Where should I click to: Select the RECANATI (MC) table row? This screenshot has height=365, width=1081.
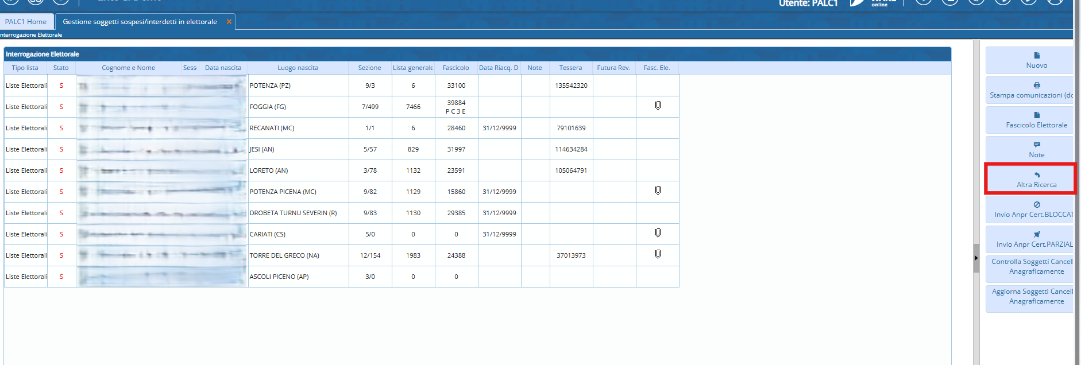click(x=299, y=128)
